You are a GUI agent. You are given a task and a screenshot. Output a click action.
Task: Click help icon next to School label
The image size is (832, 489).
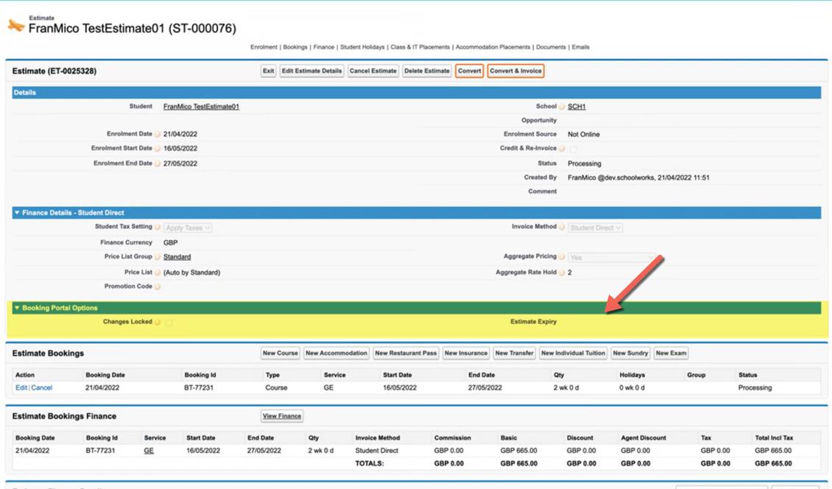point(562,107)
